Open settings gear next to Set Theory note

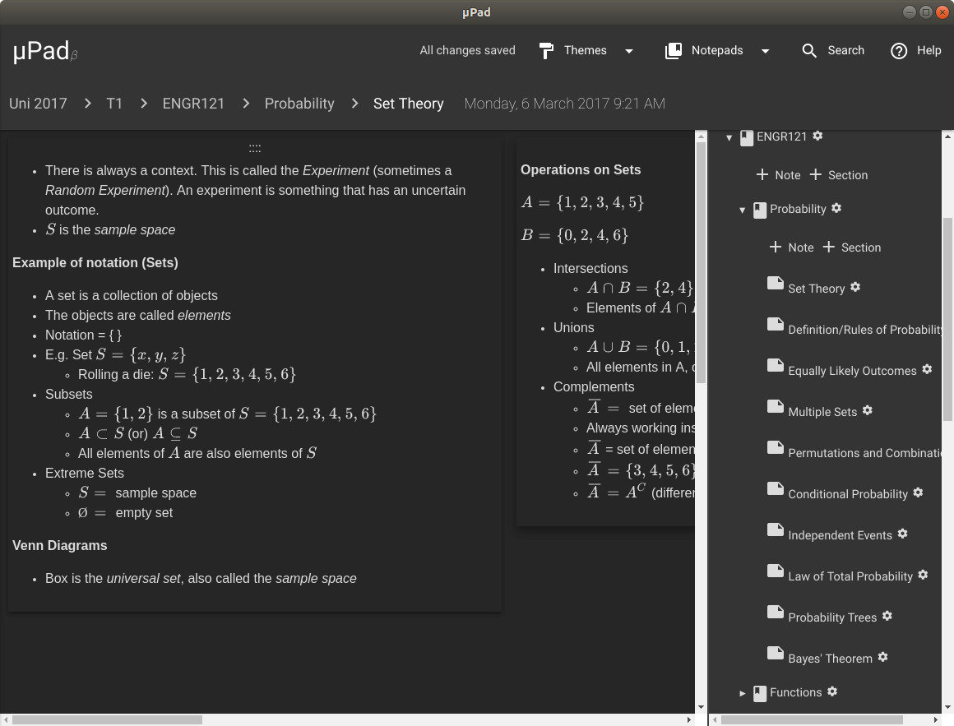tap(855, 287)
